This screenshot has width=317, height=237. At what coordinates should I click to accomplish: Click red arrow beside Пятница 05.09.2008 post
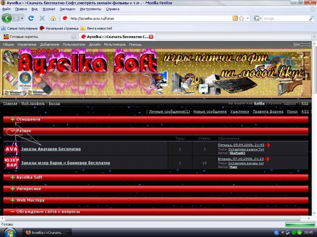268,145
